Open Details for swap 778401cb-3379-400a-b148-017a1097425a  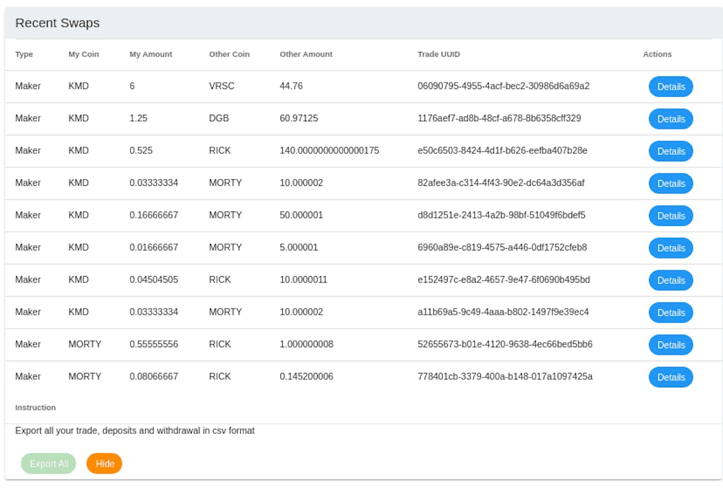671,377
